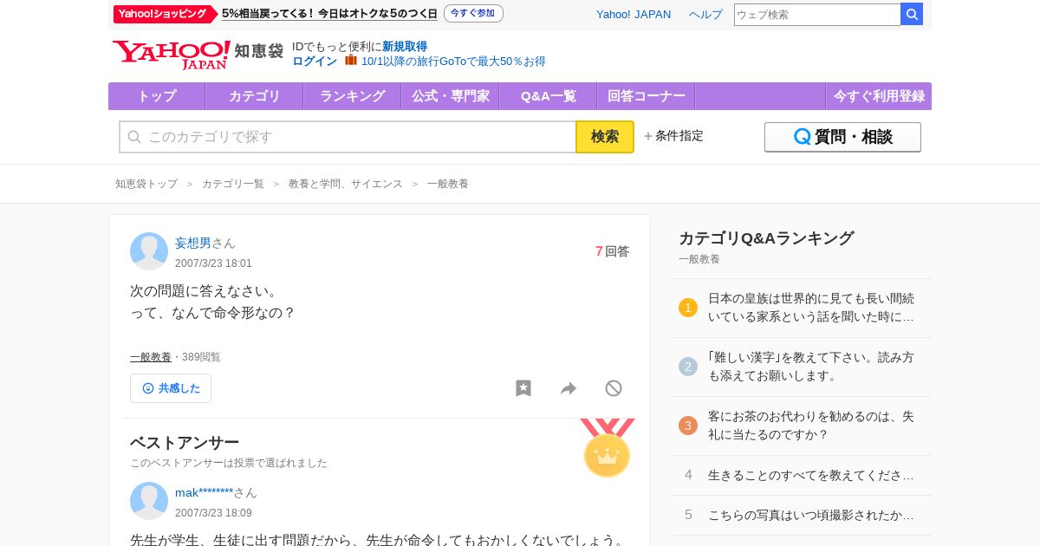The width and height of the screenshot is (1040, 546).
Task: Bookmark this question with the star icon
Action: 523,388
